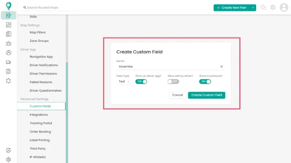Open the Field Type dropdown
291x163 pixels.
click(x=123, y=81)
